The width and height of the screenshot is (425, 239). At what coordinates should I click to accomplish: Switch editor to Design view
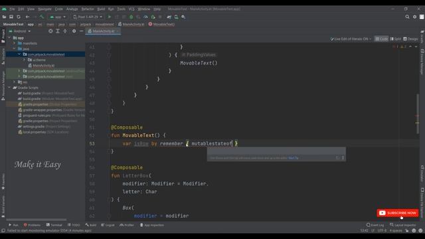point(410,39)
